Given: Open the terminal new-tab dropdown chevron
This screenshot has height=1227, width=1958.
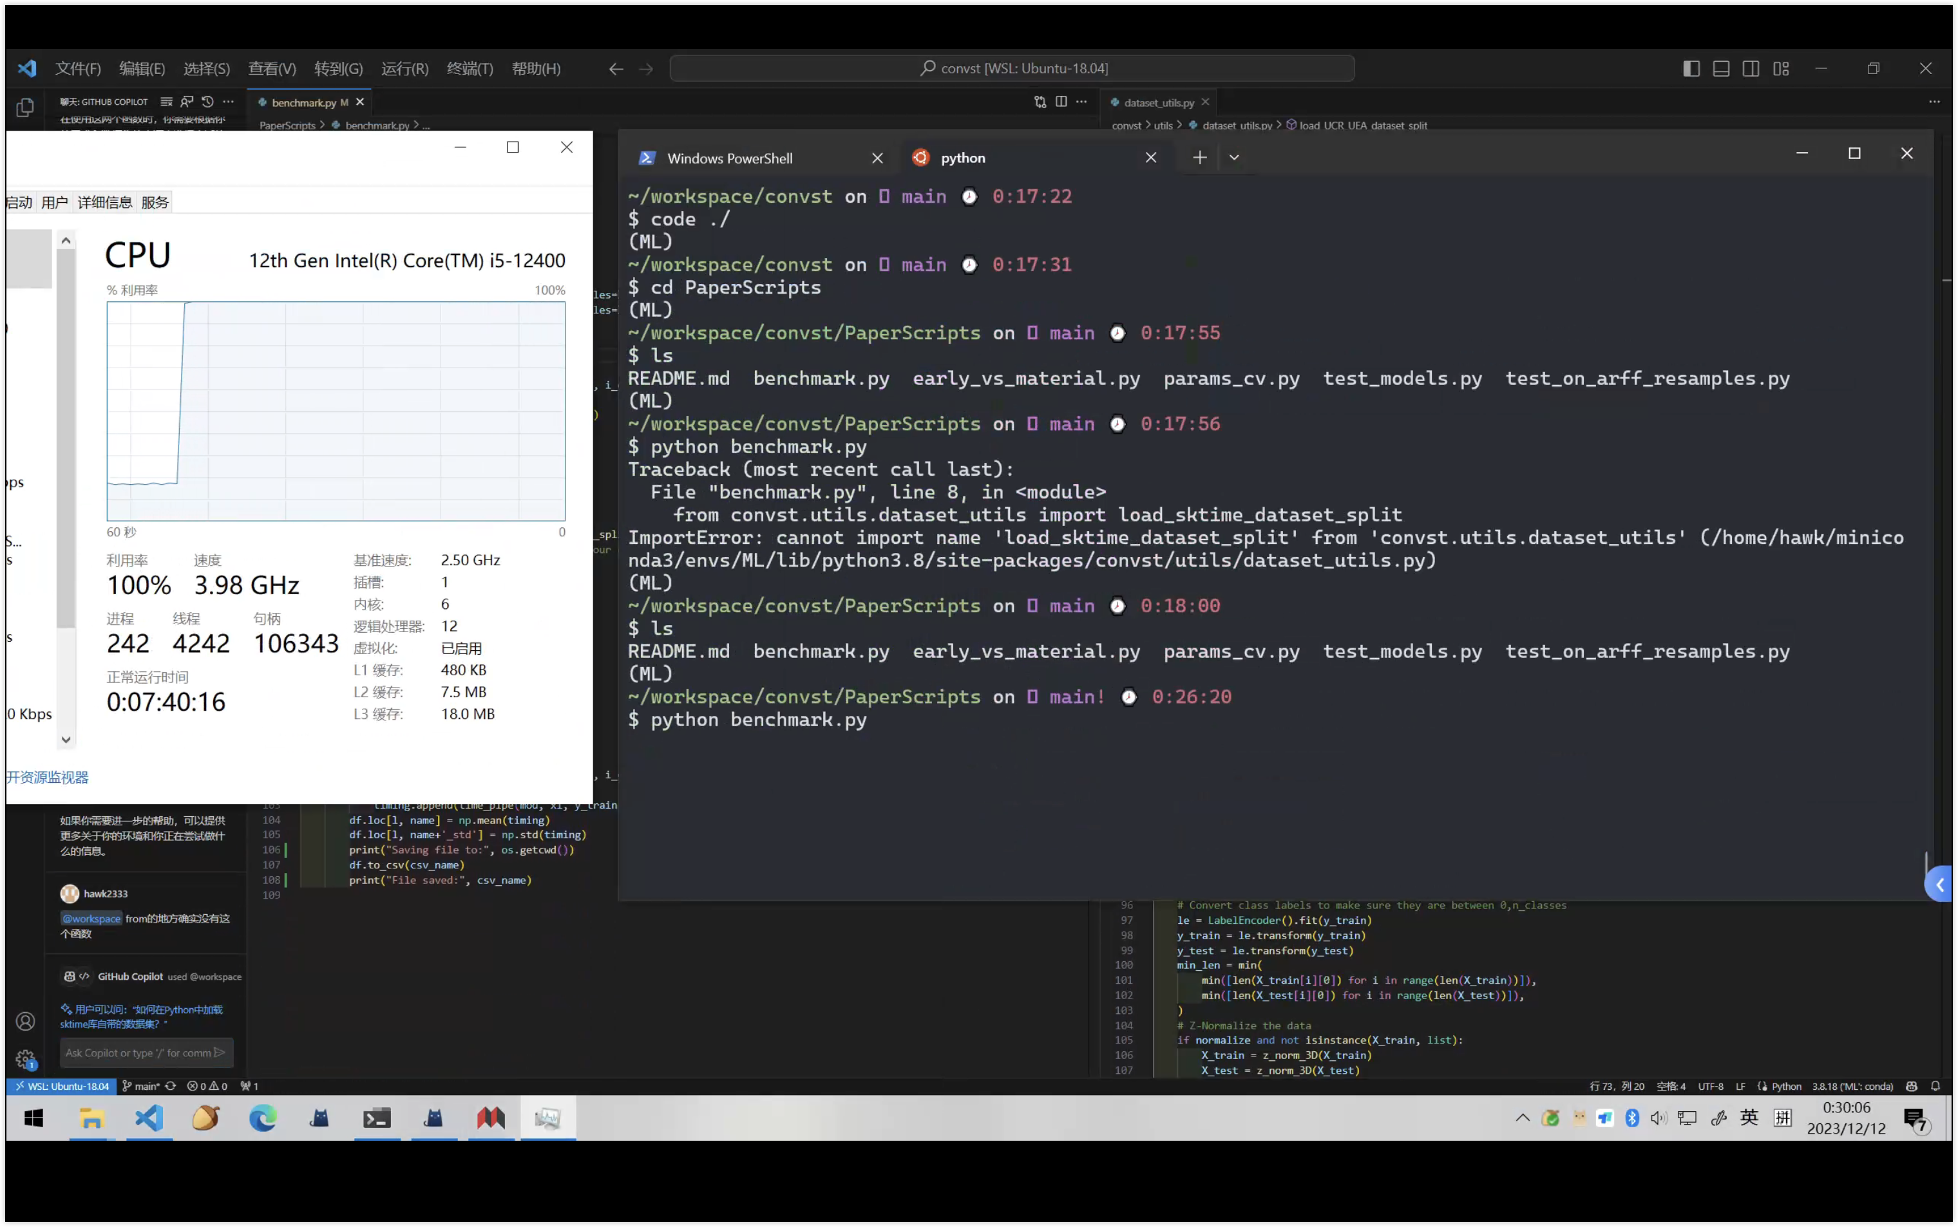Looking at the screenshot, I should click(x=1234, y=158).
